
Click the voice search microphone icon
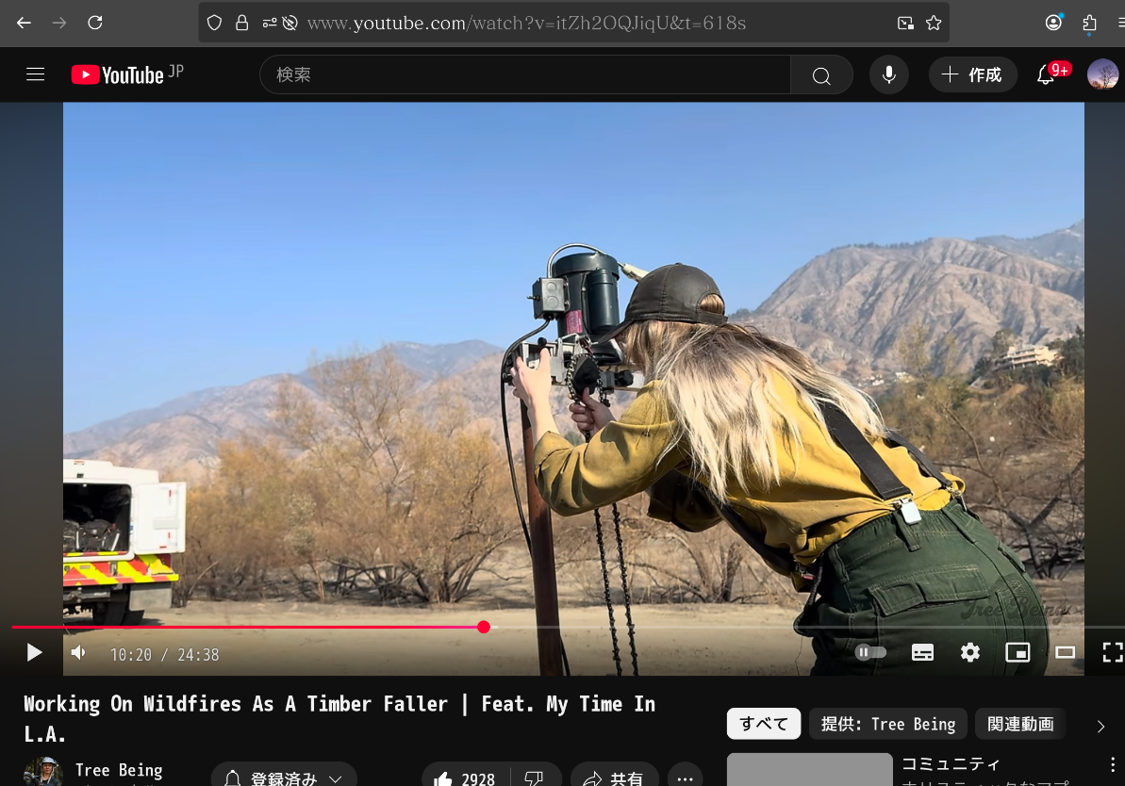point(888,74)
